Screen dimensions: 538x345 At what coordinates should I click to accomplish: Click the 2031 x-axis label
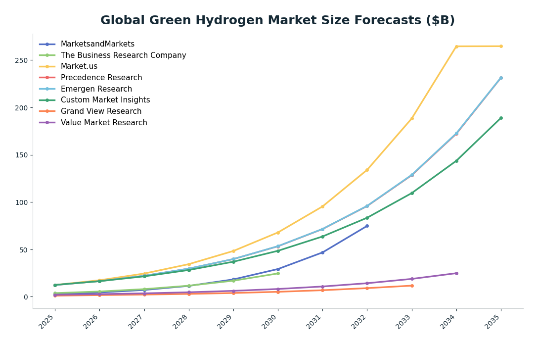(x=314, y=322)
